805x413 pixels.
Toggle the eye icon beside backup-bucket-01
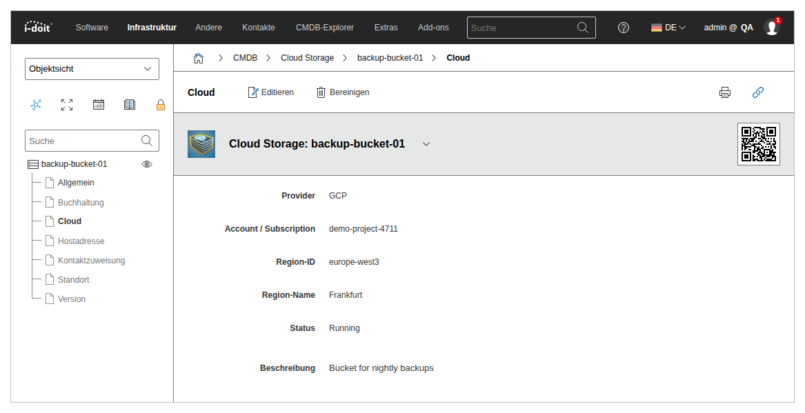tap(147, 164)
